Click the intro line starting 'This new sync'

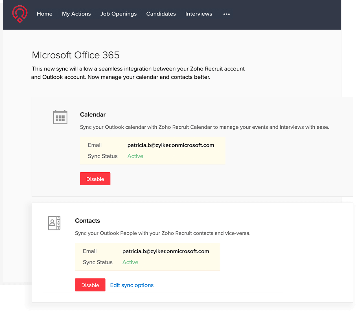pos(138,69)
